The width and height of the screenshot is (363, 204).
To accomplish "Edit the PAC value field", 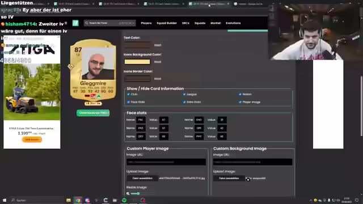I will tap(164, 120).
